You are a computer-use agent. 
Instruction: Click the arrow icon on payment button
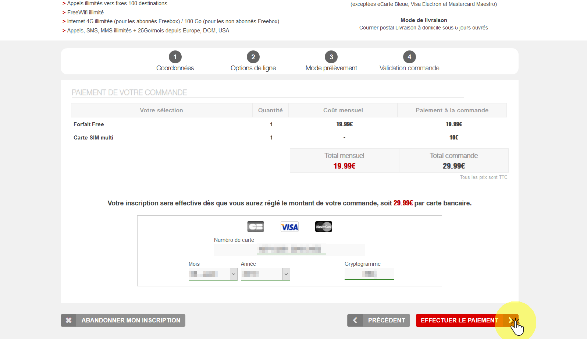[511, 320]
